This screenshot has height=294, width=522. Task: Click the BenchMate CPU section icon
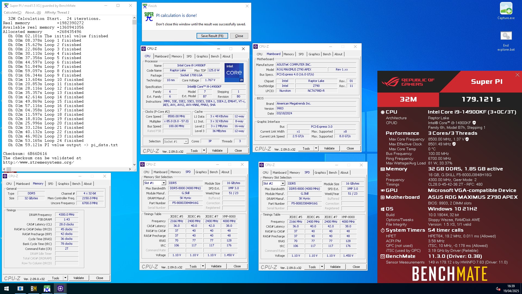click(x=383, y=112)
